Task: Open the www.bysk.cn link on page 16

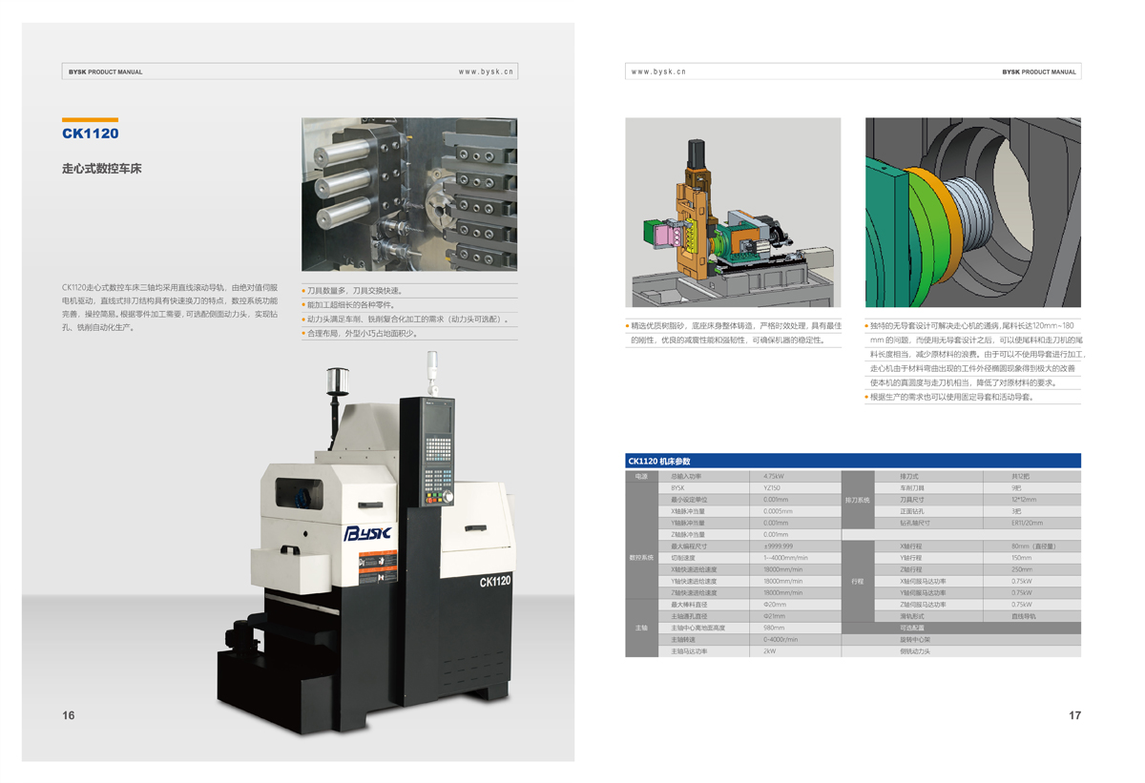Action: pyautogui.click(x=486, y=72)
